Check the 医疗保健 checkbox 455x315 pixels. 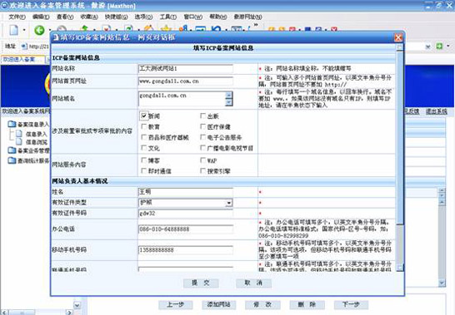[x=202, y=126]
